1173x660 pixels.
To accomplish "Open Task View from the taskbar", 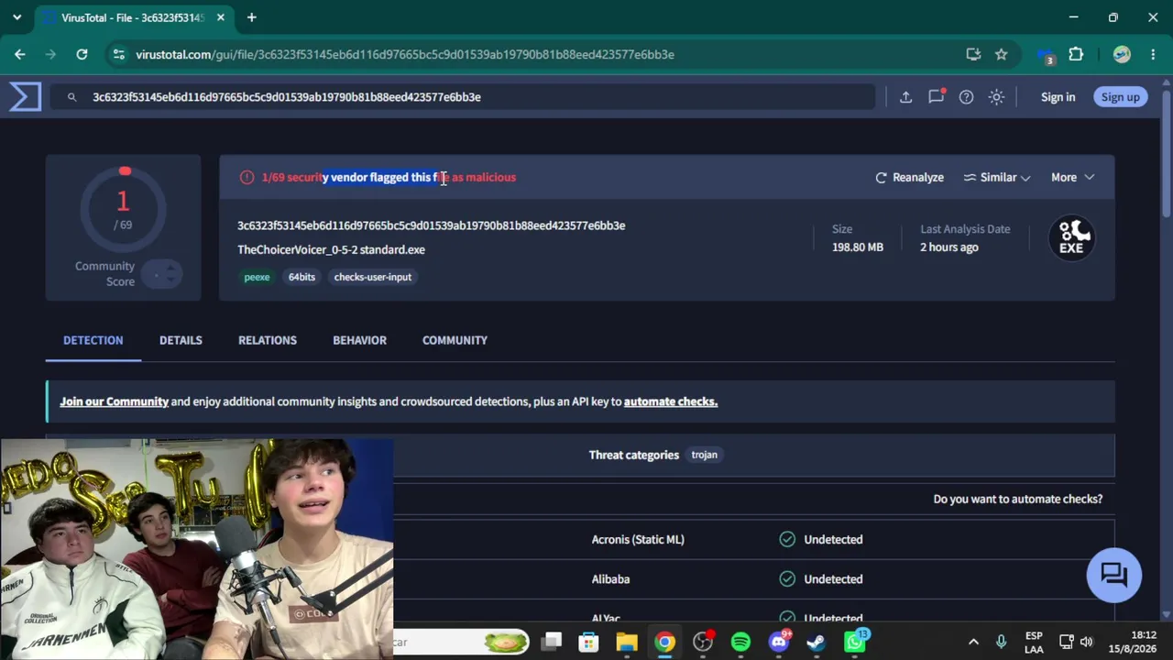I will tap(551, 642).
